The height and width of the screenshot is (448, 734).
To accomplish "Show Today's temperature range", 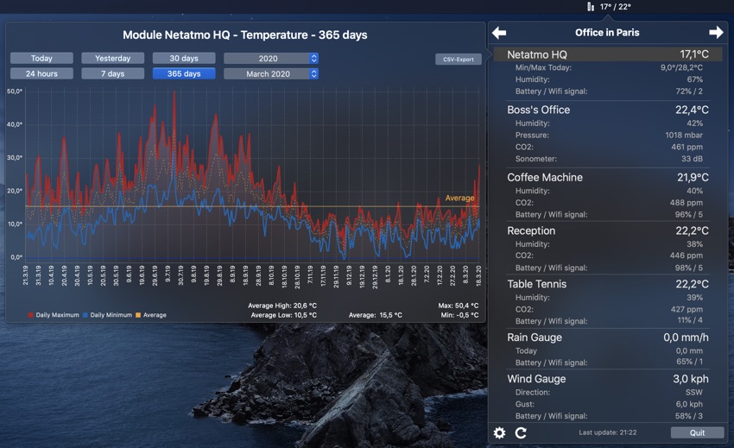I will point(41,59).
